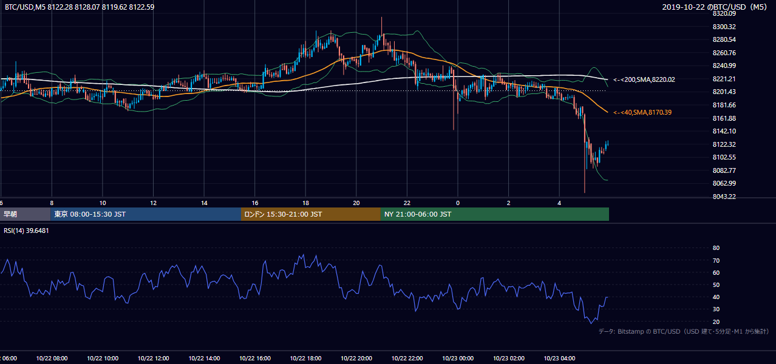Viewport: 776px width, 364px height.
Task: Click the 10/22 16:00 time label
Action: (254, 359)
